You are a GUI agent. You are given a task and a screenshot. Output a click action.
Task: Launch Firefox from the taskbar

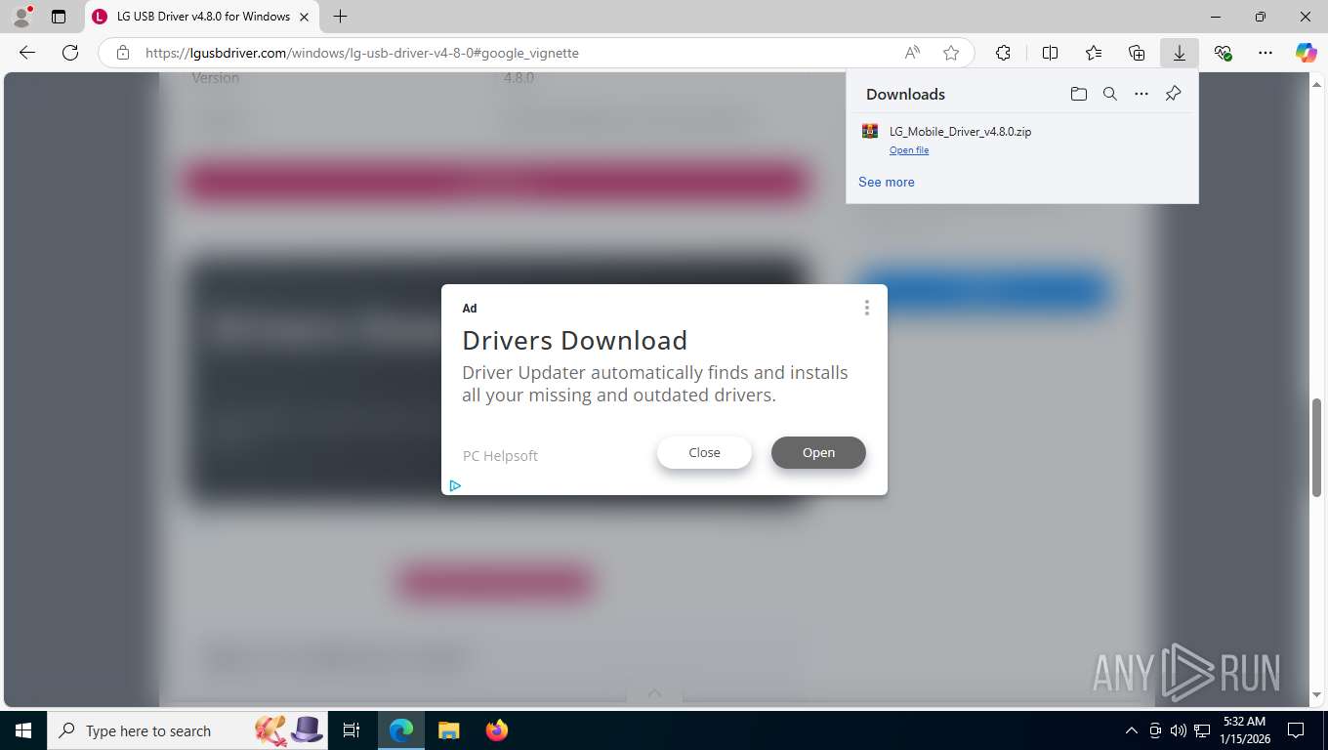[497, 730]
